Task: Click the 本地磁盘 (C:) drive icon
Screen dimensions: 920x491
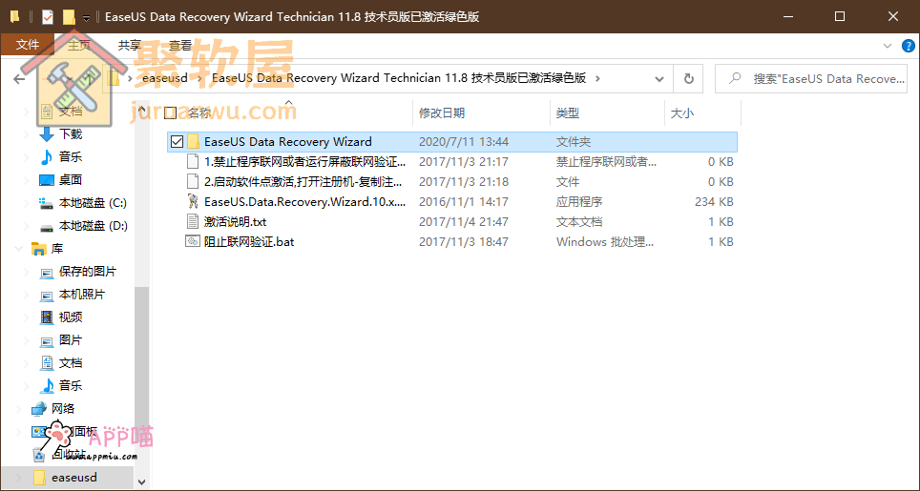Action: click(47, 203)
